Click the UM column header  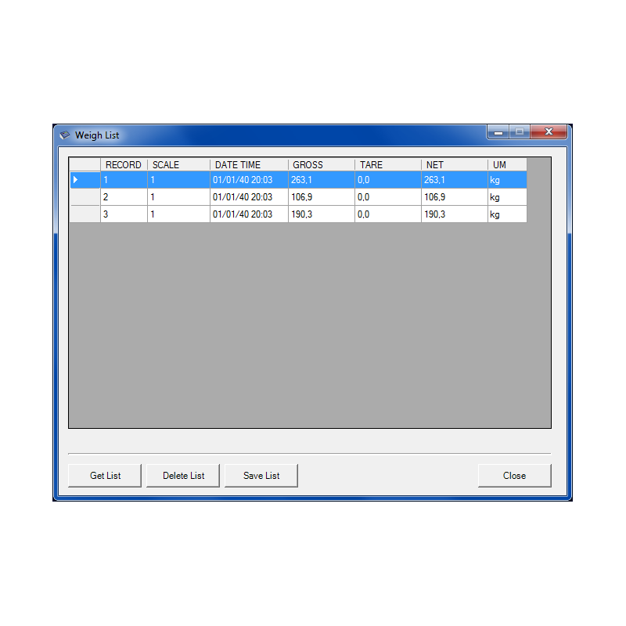pos(506,165)
